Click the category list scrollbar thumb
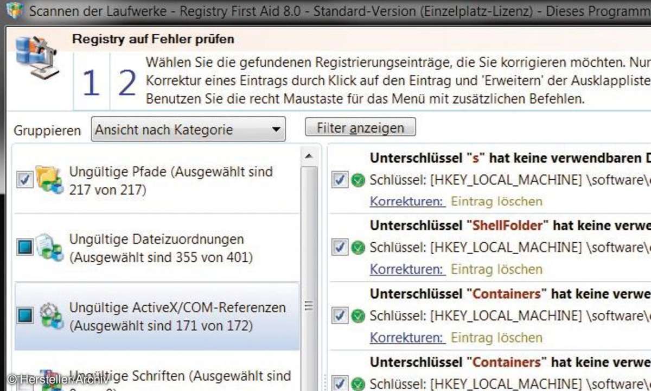The height and width of the screenshot is (391, 651). [309, 278]
